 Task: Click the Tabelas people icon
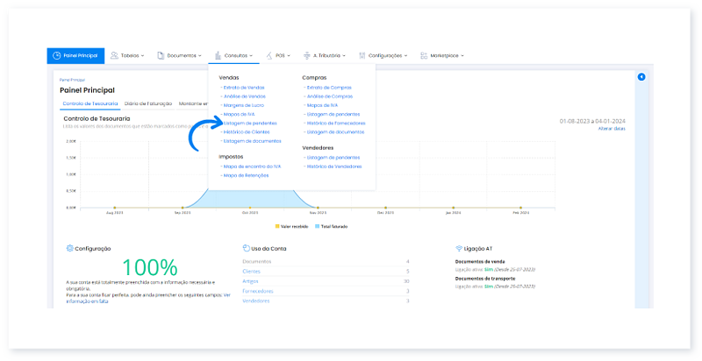(113, 55)
